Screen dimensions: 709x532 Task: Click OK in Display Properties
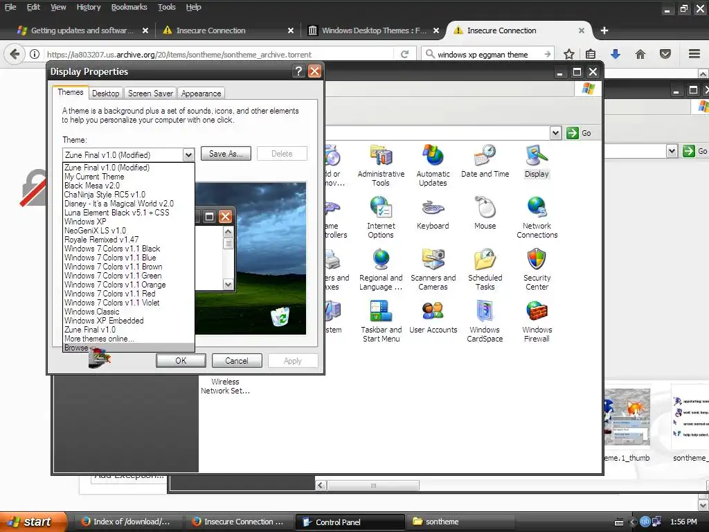[x=181, y=360]
